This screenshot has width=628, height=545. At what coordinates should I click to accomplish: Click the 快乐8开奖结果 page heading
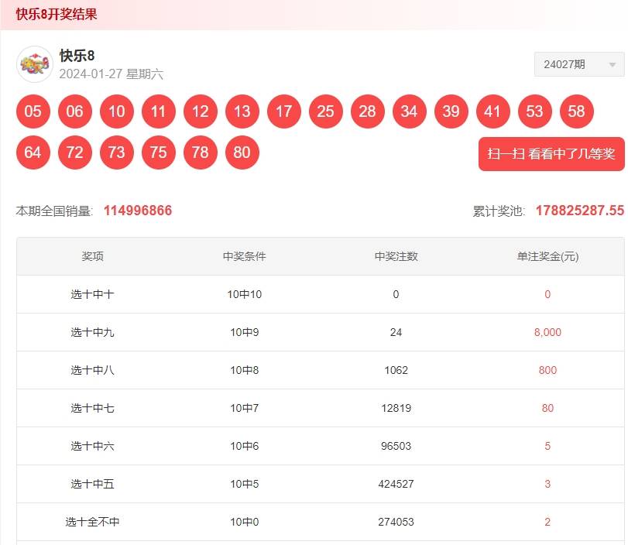(57, 15)
